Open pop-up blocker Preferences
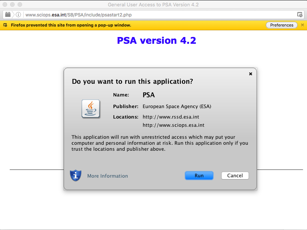Viewport: 307px width, 230px height. click(282, 25)
